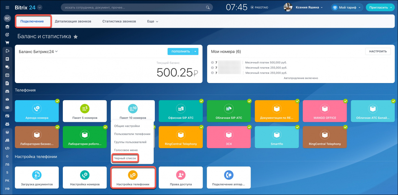Open the Настройка номеров tile
The width and height of the screenshot is (398, 195).
(85, 178)
